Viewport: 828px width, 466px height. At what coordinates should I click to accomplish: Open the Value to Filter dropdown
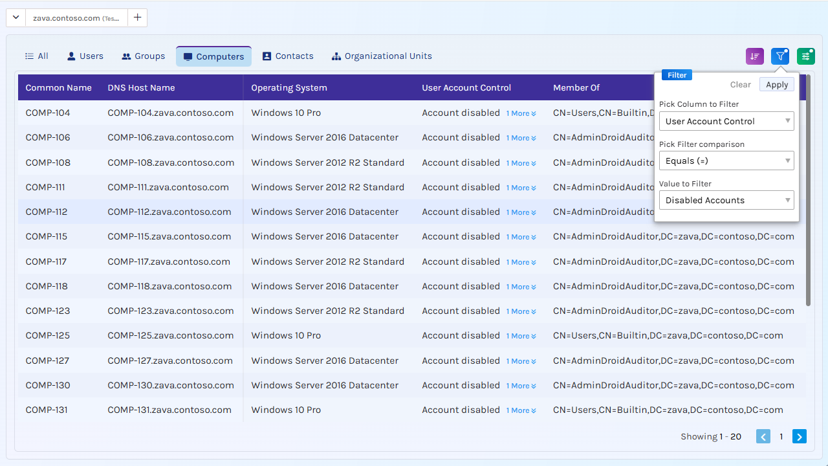click(726, 200)
